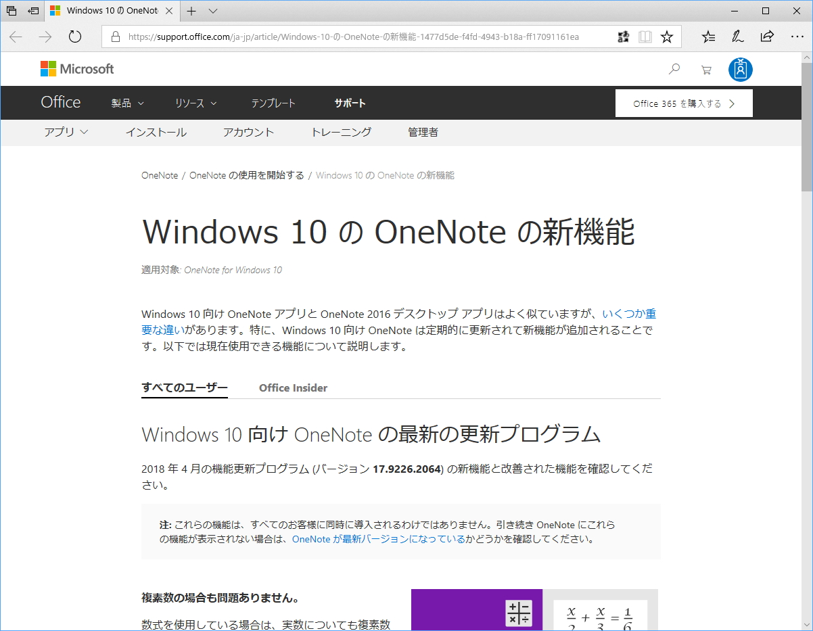Switch to the Office Insider tab

click(x=294, y=388)
